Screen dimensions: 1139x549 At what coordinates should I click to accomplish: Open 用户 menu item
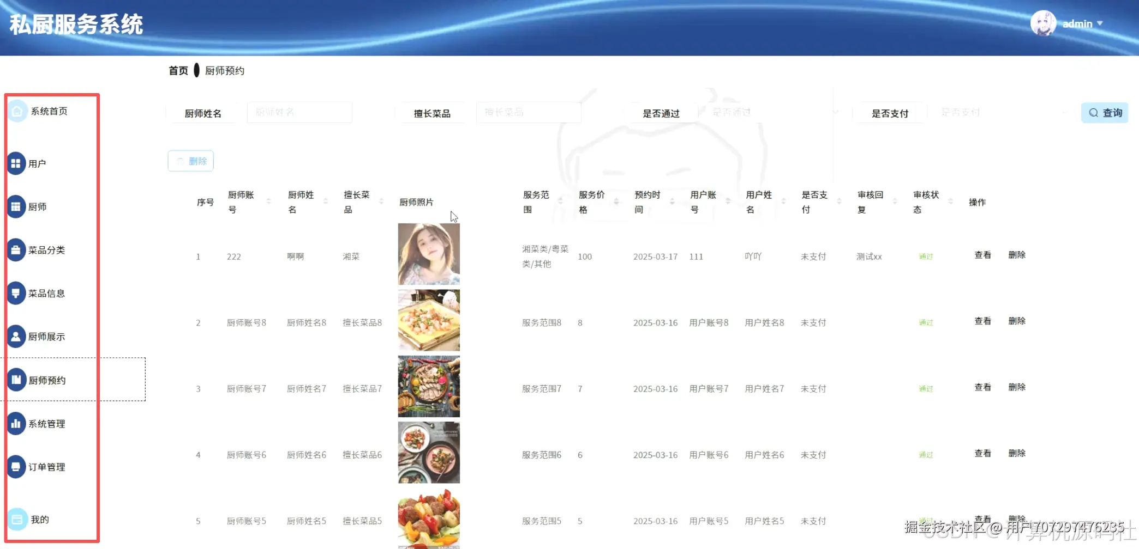[x=37, y=163]
